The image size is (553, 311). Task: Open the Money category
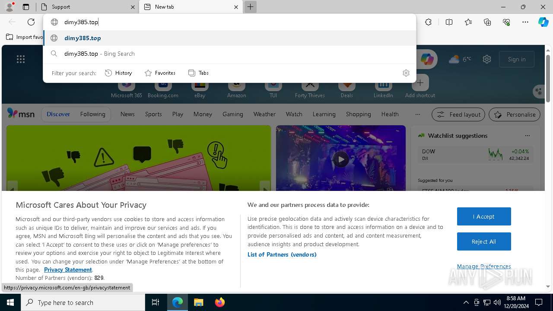point(203,114)
